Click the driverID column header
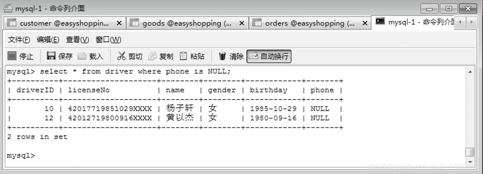 pyautogui.click(x=35, y=90)
